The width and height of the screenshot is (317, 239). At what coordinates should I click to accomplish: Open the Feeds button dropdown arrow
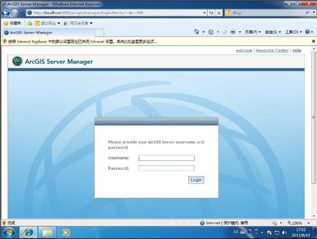click(218, 32)
